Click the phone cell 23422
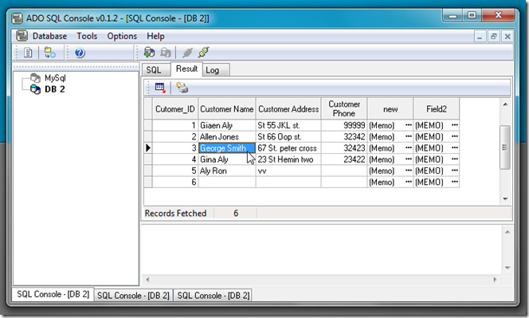 pyautogui.click(x=344, y=159)
